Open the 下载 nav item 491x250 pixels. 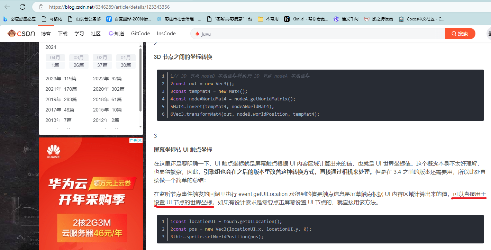[63, 34]
